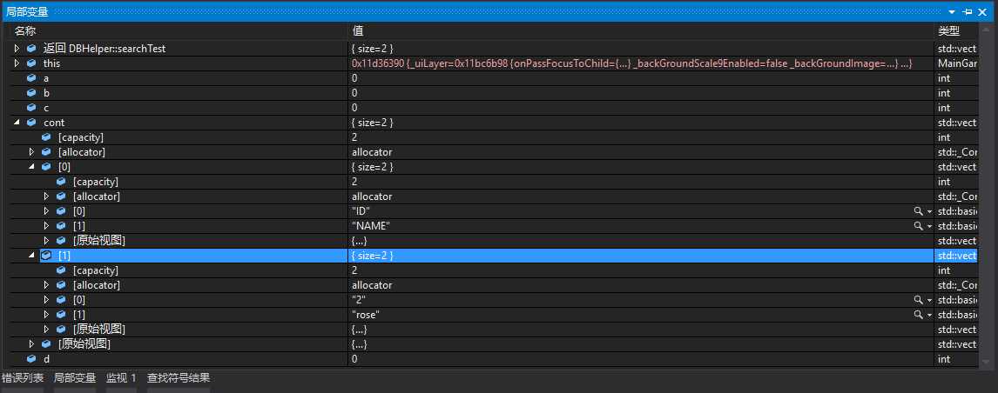
Task: Toggle the auto-hide pin of the Locals panel
Action: 968,12
